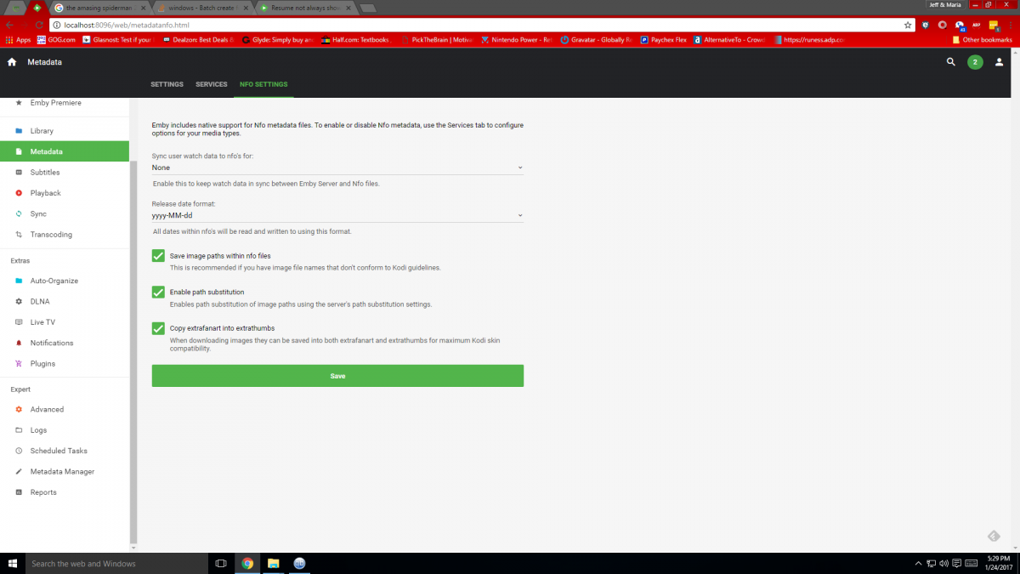Viewport: 1020px width, 574px height.
Task: Click the Windows Start button
Action: 13,563
